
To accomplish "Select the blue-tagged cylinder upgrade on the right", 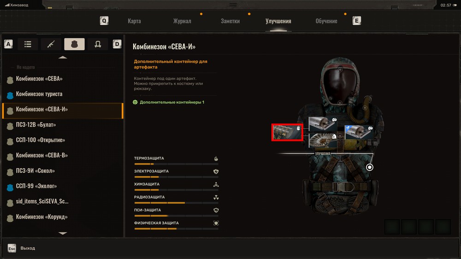I will 359,132.
